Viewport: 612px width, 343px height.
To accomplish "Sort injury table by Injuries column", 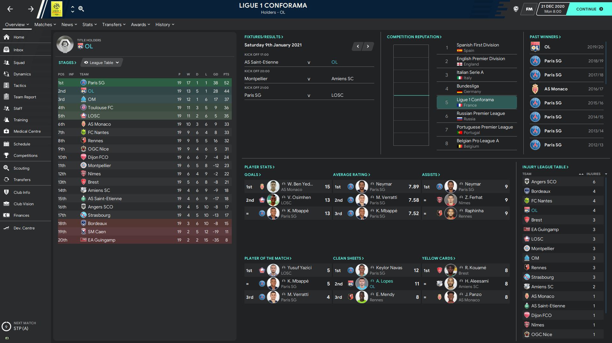I will [x=593, y=174].
